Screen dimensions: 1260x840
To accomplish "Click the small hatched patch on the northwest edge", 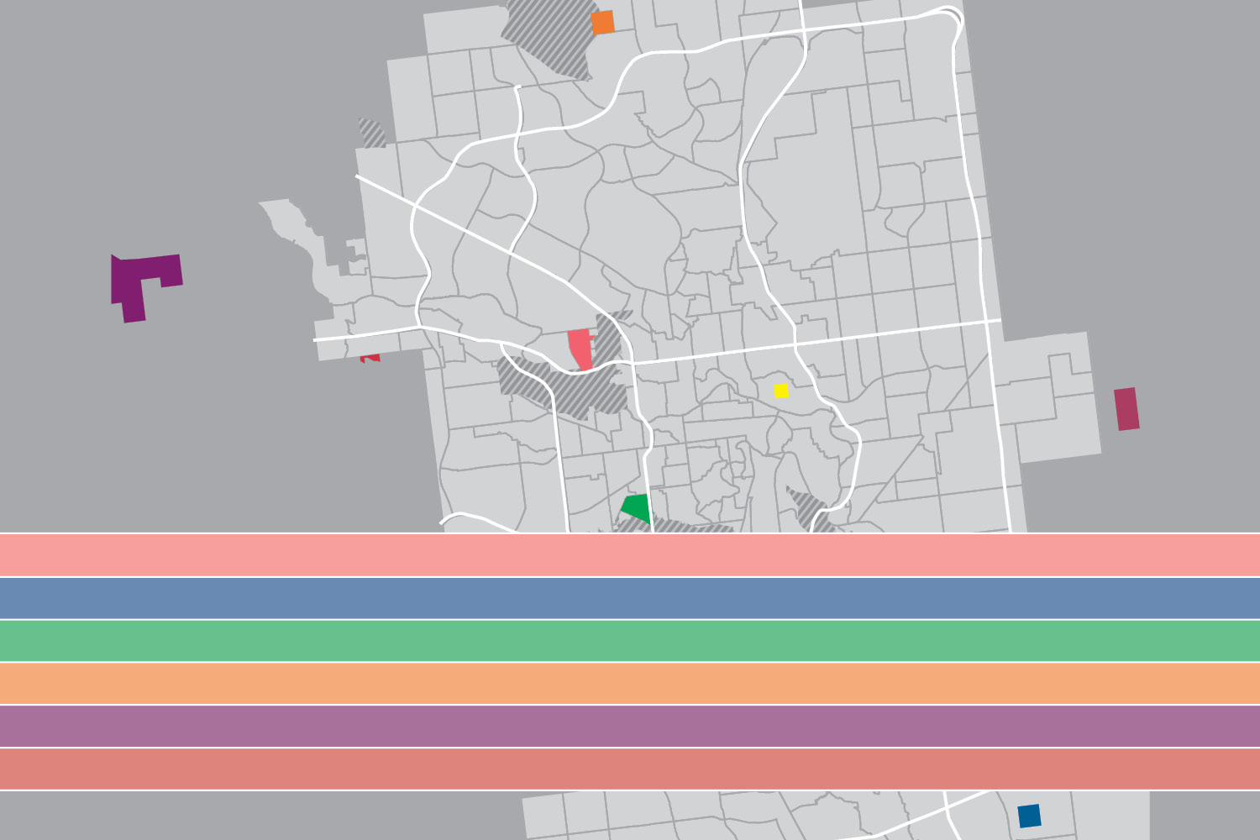I will (371, 133).
